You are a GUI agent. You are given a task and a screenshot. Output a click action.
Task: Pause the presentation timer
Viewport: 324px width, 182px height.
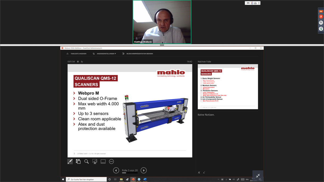coord(78,61)
